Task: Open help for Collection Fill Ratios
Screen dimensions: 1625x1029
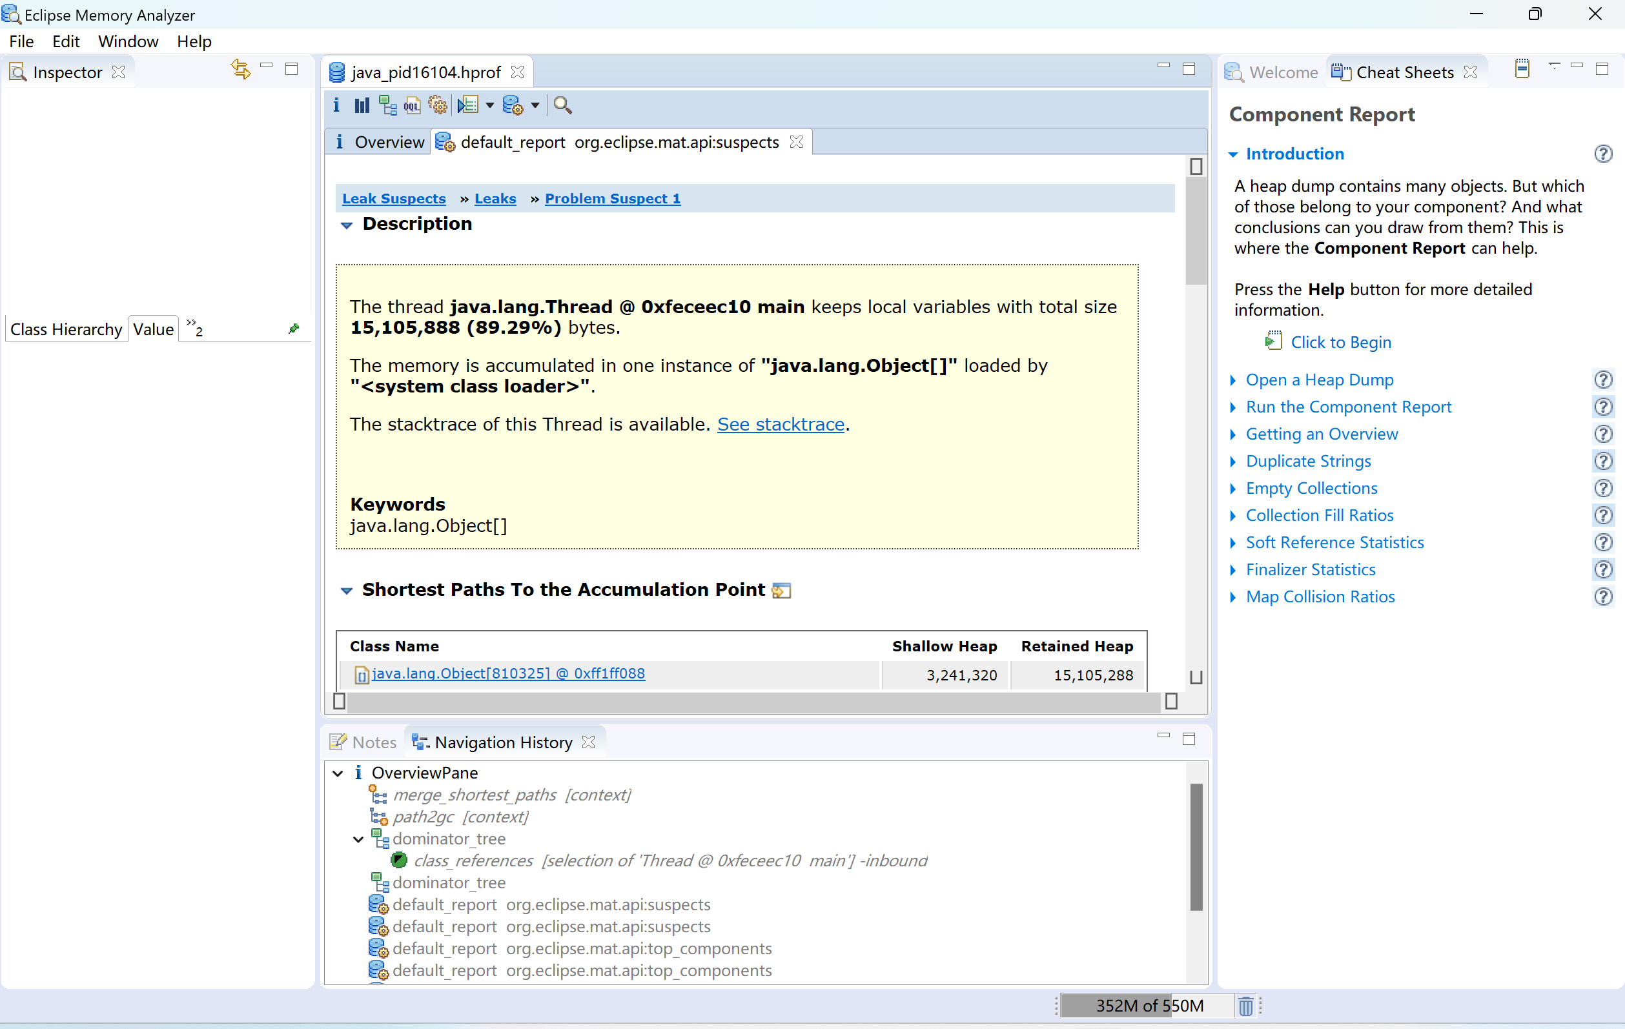Action: [1603, 516]
